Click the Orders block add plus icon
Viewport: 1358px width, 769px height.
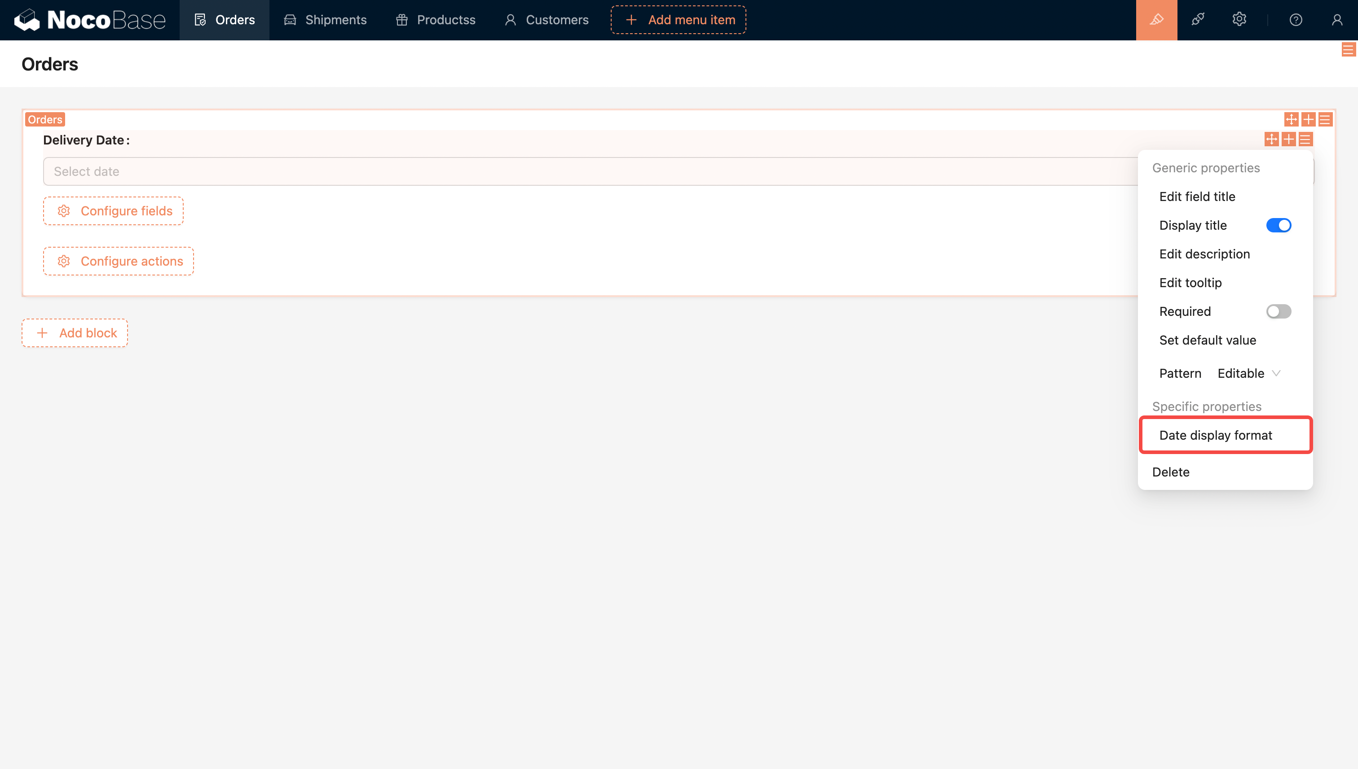pos(1308,119)
